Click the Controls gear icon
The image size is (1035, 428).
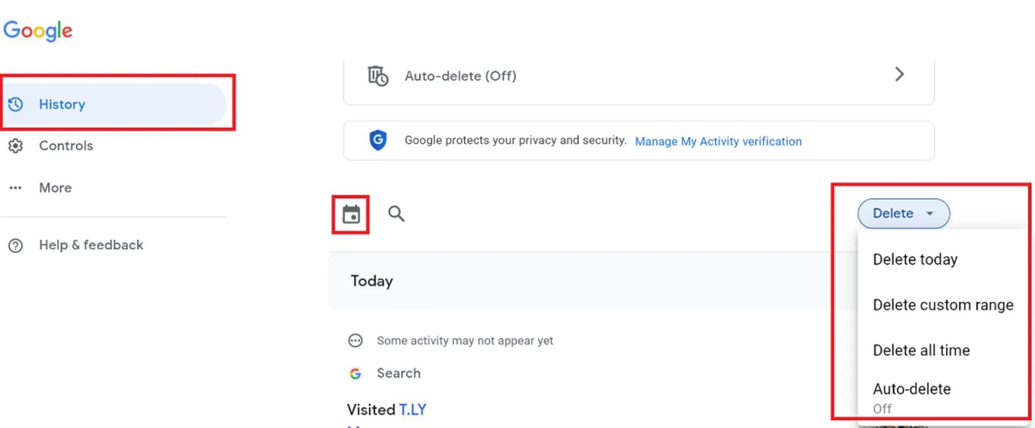click(x=16, y=146)
